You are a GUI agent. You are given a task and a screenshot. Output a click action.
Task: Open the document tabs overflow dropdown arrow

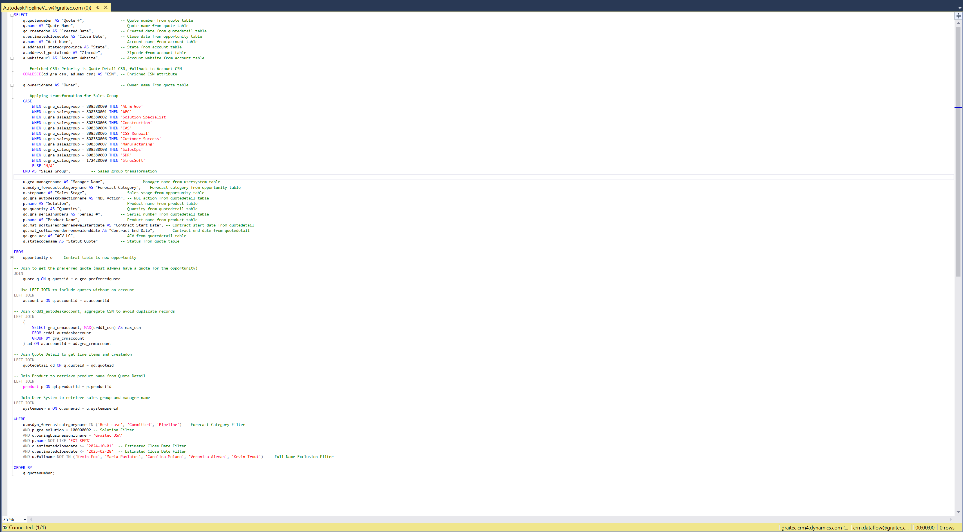tap(959, 8)
